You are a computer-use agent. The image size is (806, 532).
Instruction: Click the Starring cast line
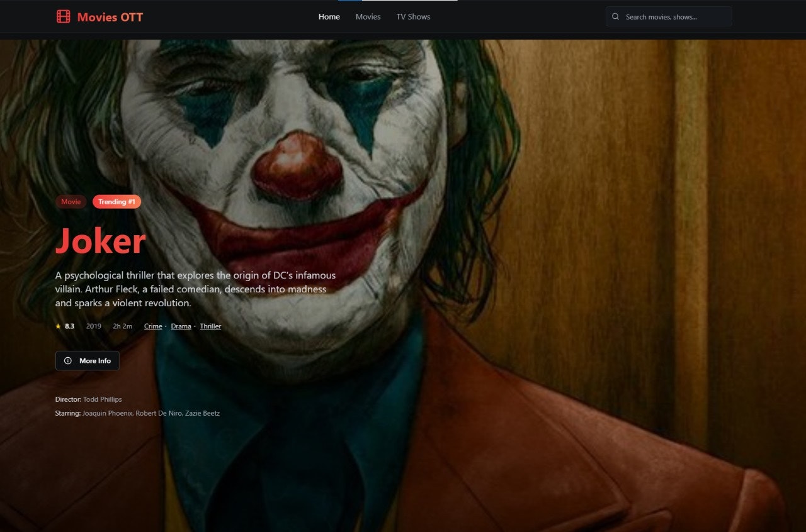click(x=137, y=413)
